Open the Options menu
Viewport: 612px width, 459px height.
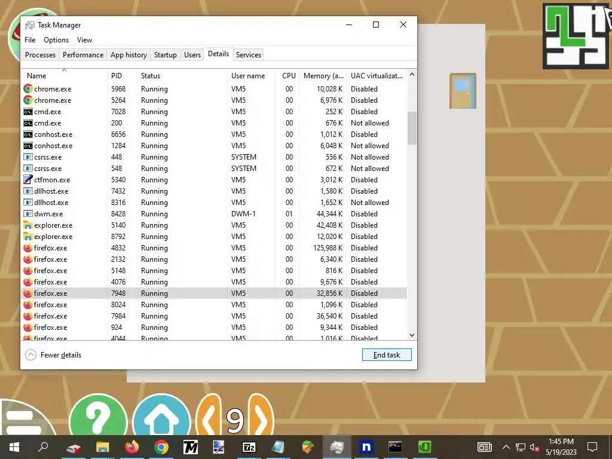56,40
